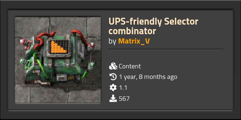Click the '1 year, 8 months ago' text

pyautogui.click(x=148, y=77)
